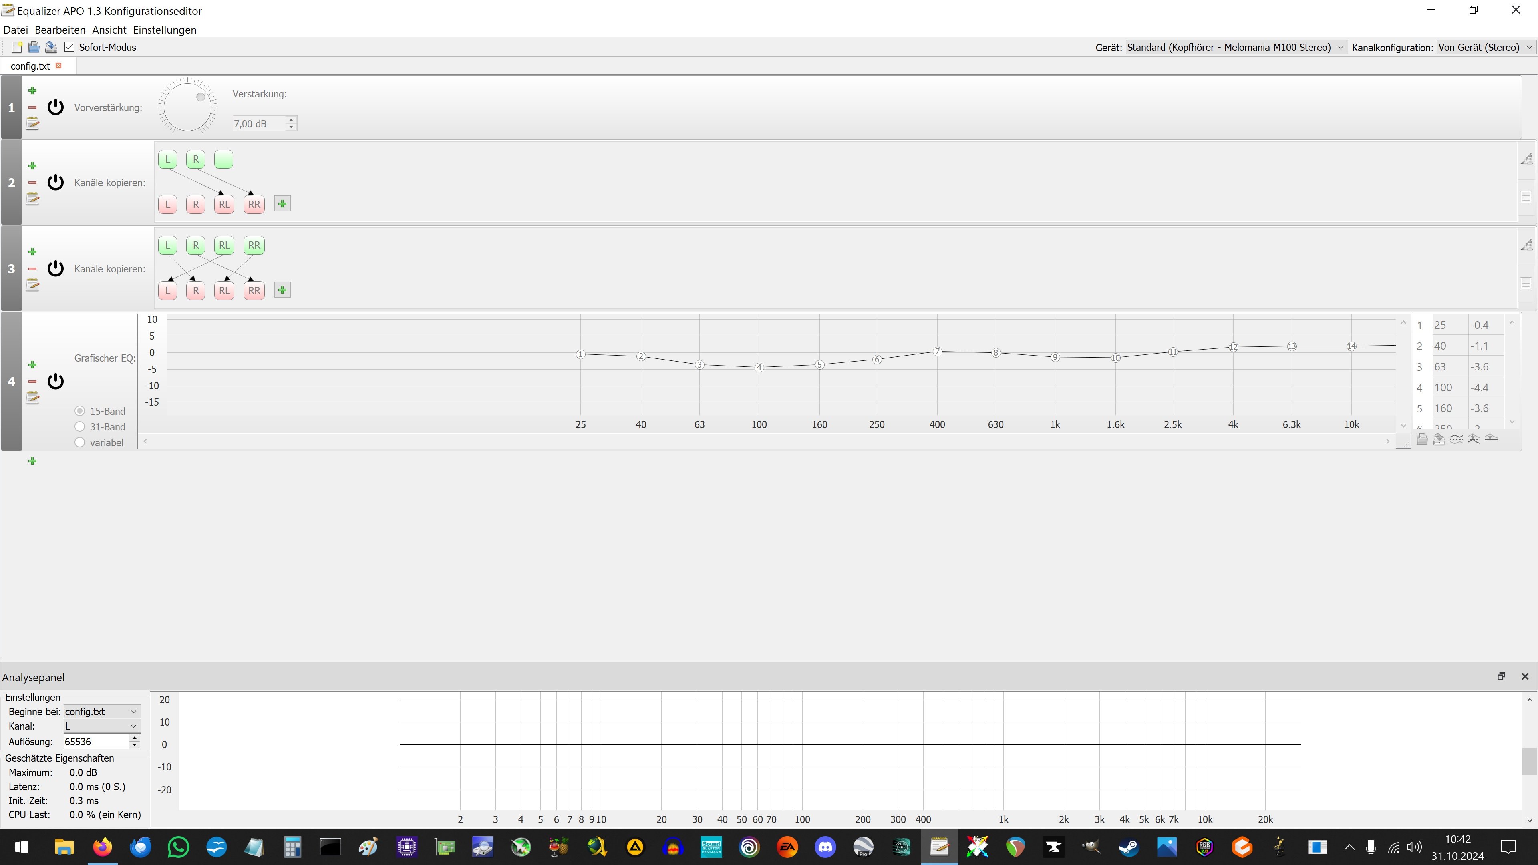1538x865 pixels.
Task: Select the 31-Band radio option
Action: click(x=80, y=427)
